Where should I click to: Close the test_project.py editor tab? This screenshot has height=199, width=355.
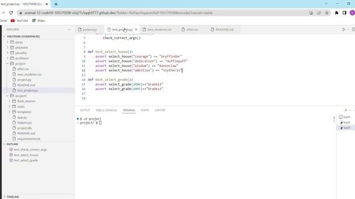click(136, 29)
